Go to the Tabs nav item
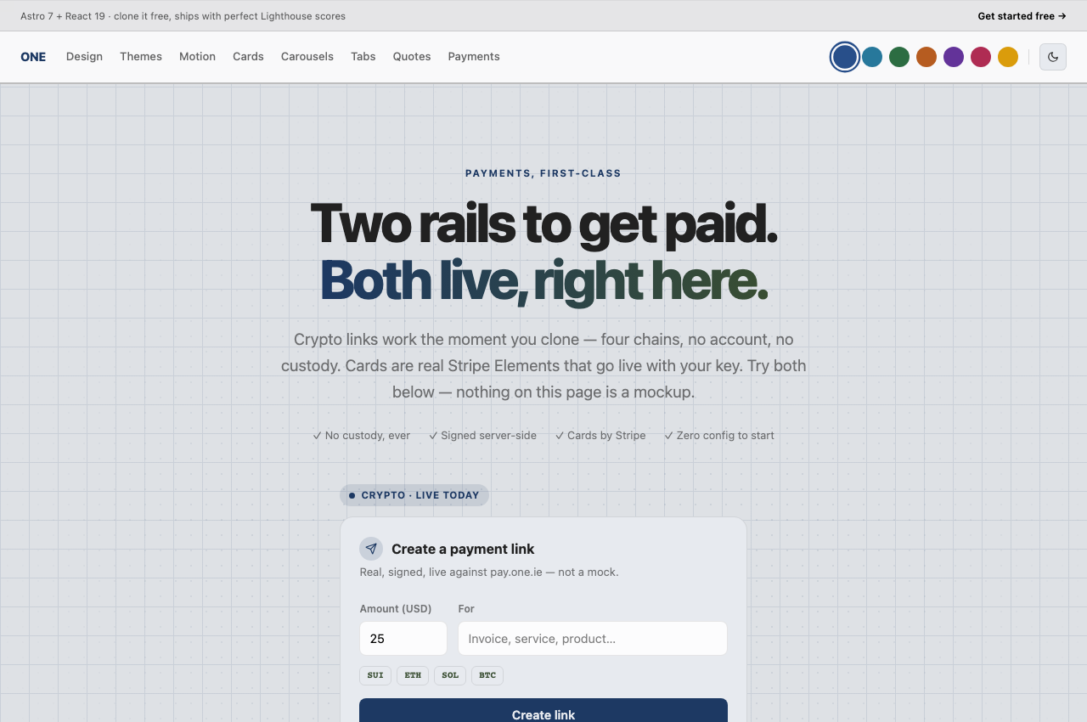The height and width of the screenshot is (722, 1087). [x=363, y=57]
